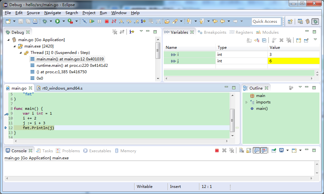Click the Open Type folder icon
The height and width of the screenshot is (194, 324).
coord(167,21)
